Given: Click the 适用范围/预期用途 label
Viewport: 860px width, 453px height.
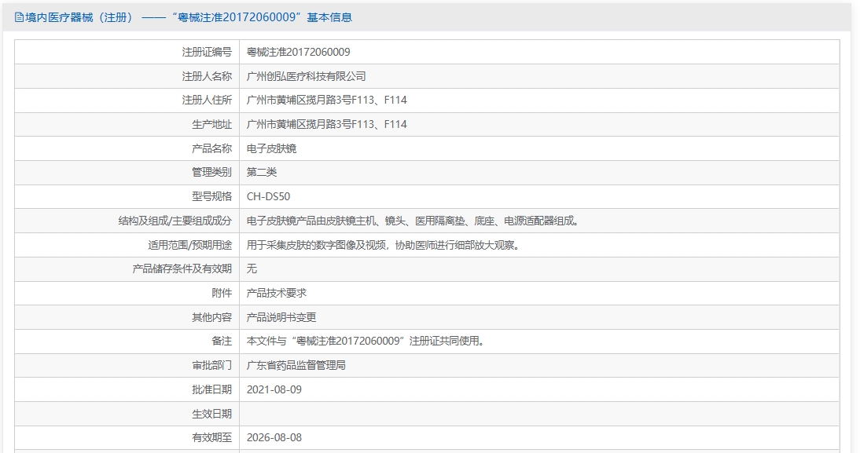Looking at the screenshot, I should [x=189, y=245].
